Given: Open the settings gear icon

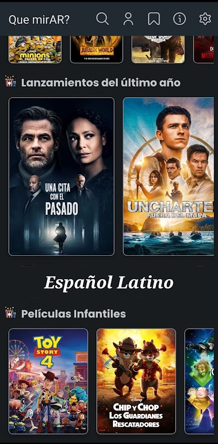Looking at the screenshot, I should click(x=205, y=19).
